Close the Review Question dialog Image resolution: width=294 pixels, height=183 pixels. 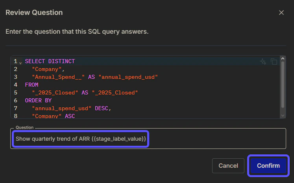click(x=281, y=13)
